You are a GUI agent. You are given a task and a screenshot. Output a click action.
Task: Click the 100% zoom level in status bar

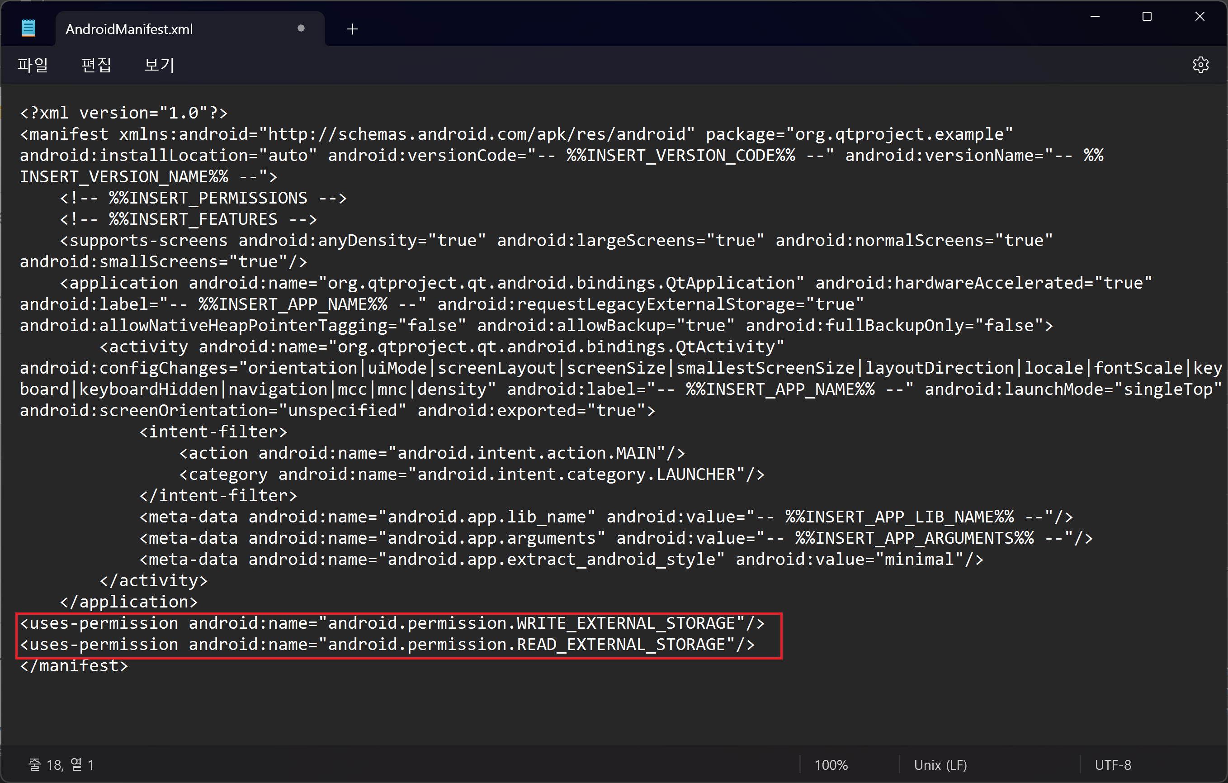coord(831,764)
